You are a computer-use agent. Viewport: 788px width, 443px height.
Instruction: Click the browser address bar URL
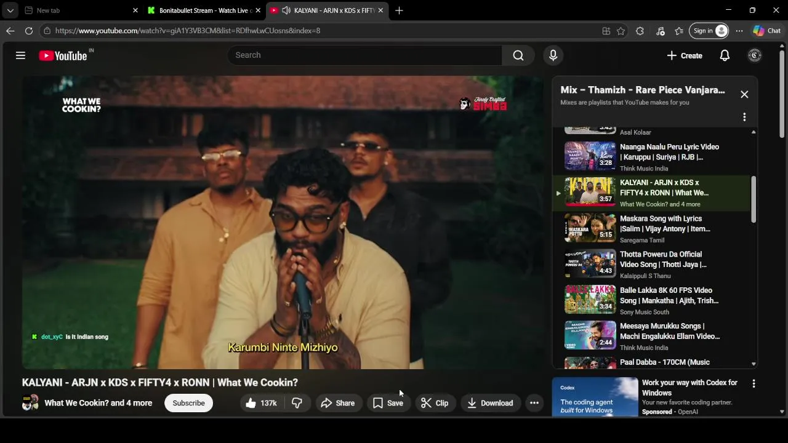tap(187, 31)
